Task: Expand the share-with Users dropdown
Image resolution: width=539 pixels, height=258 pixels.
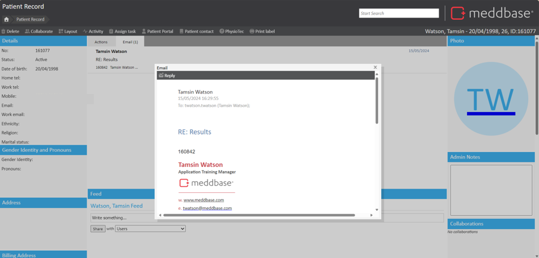Action: click(x=150, y=229)
